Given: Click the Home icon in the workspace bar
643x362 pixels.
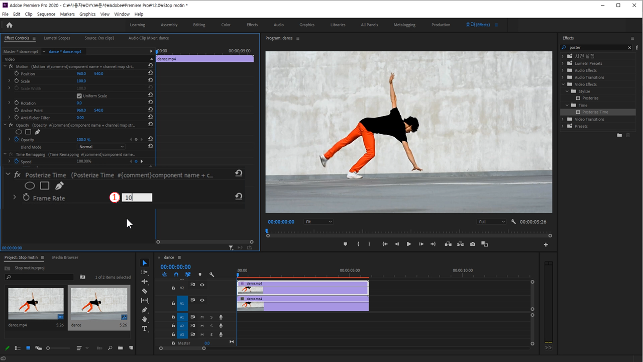Looking at the screenshot, I should (x=9, y=25).
